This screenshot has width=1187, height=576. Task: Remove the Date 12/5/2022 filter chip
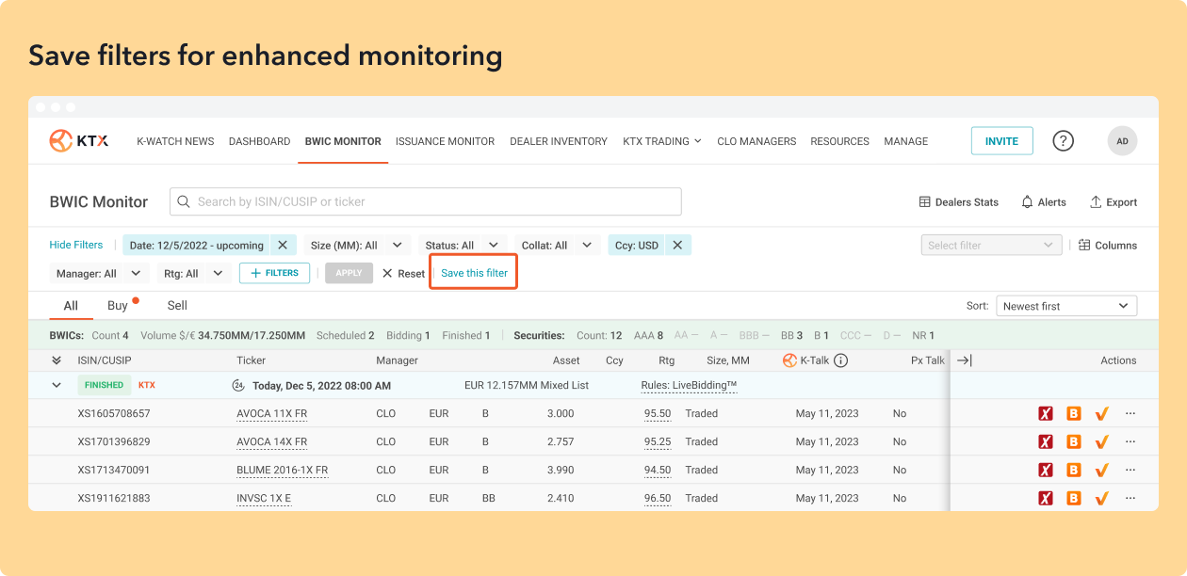283,246
